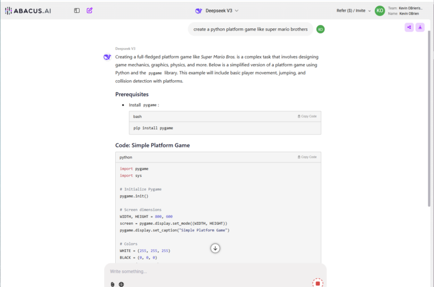This screenshot has height=287, width=434.
Task: Click the pip install pygame command text
Action: [x=153, y=128]
